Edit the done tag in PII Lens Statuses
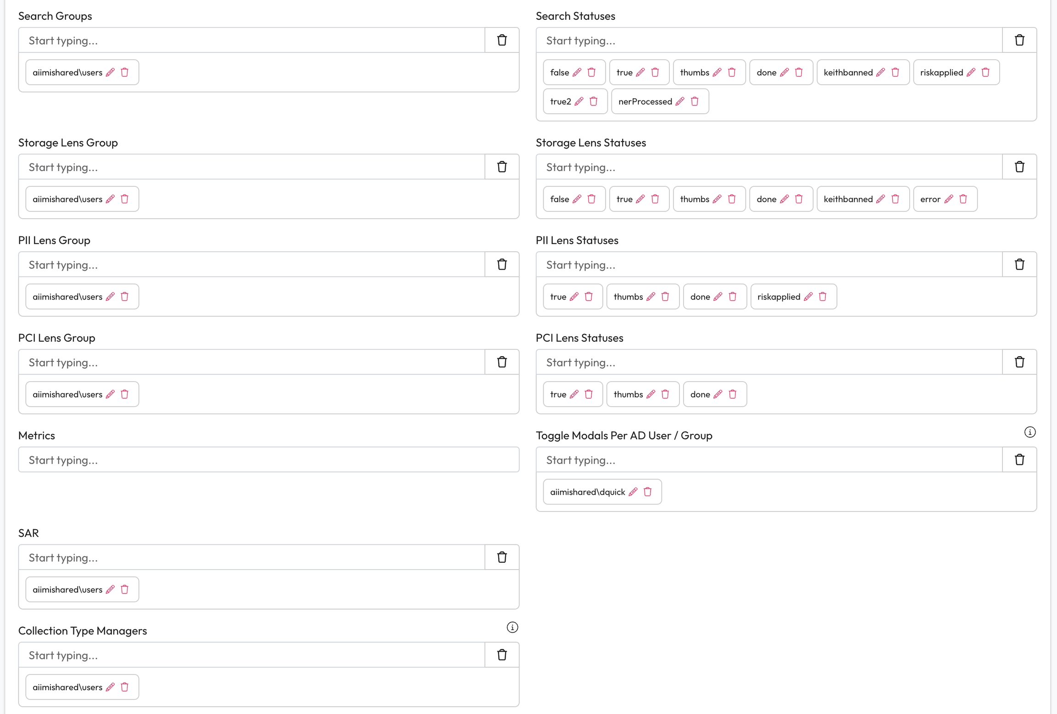This screenshot has width=1057, height=714. click(x=718, y=297)
